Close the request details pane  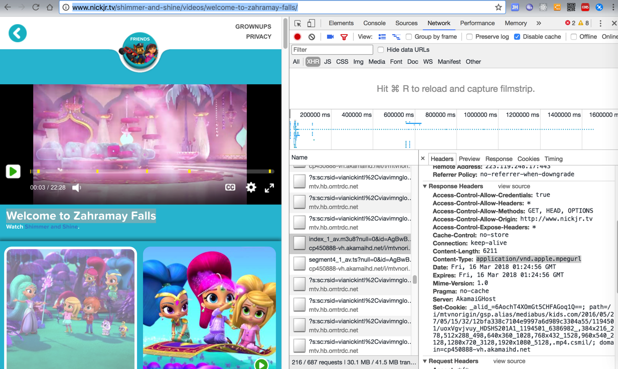coord(423,158)
